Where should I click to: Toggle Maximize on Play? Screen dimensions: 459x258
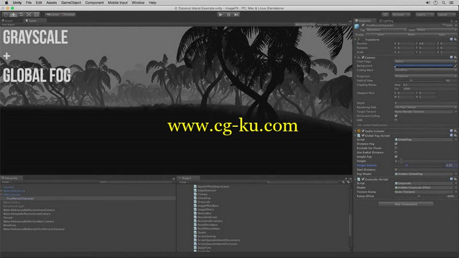[305, 25]
